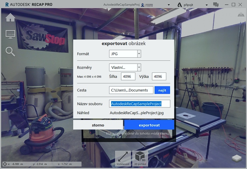Switch to 3D pohled view

(140, 159)
